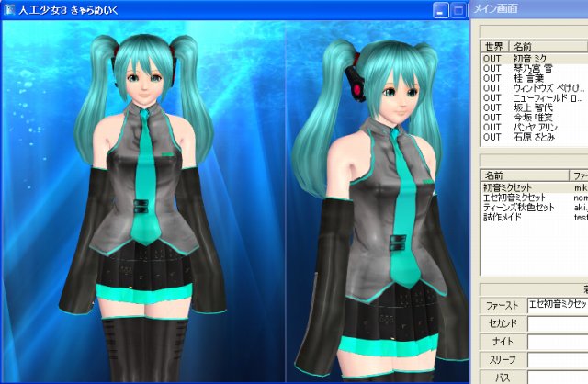Viewport: 588px width, 384px height.
Task: Select the 今坂 唯笑 character row
Action: 535,118
